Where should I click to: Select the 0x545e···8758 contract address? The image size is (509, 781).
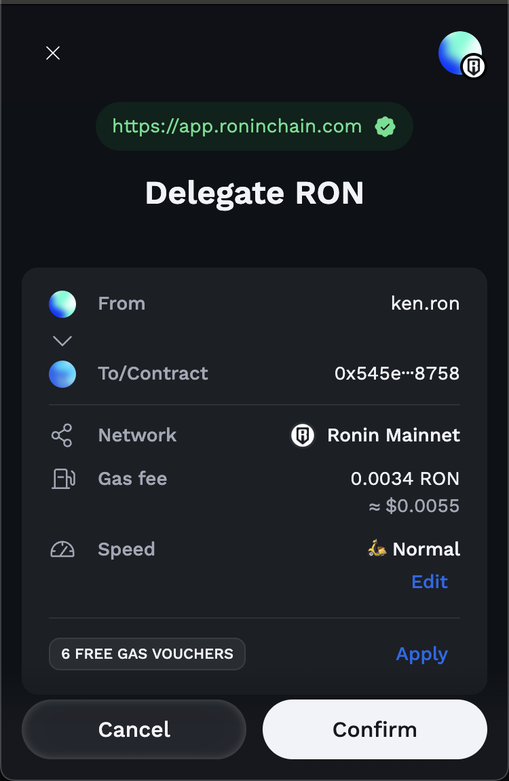coord(396,374)
